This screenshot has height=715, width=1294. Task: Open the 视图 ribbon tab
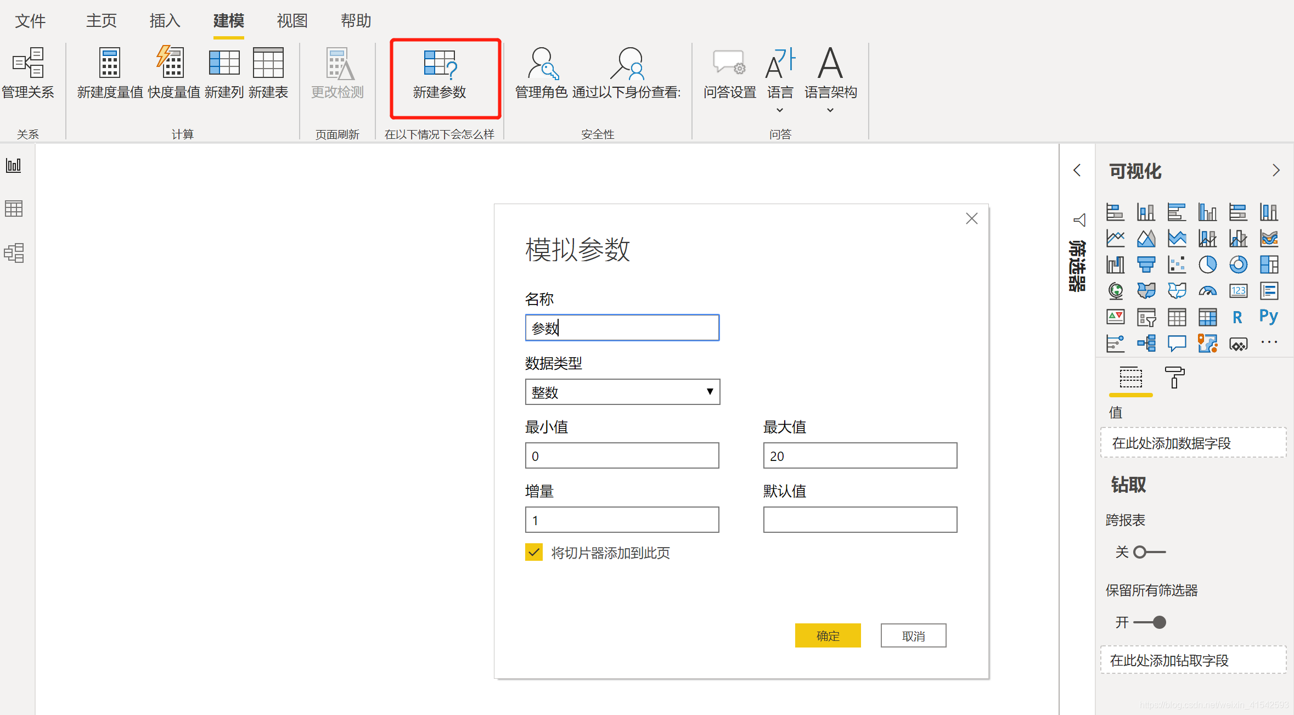(x=292, y=21)
